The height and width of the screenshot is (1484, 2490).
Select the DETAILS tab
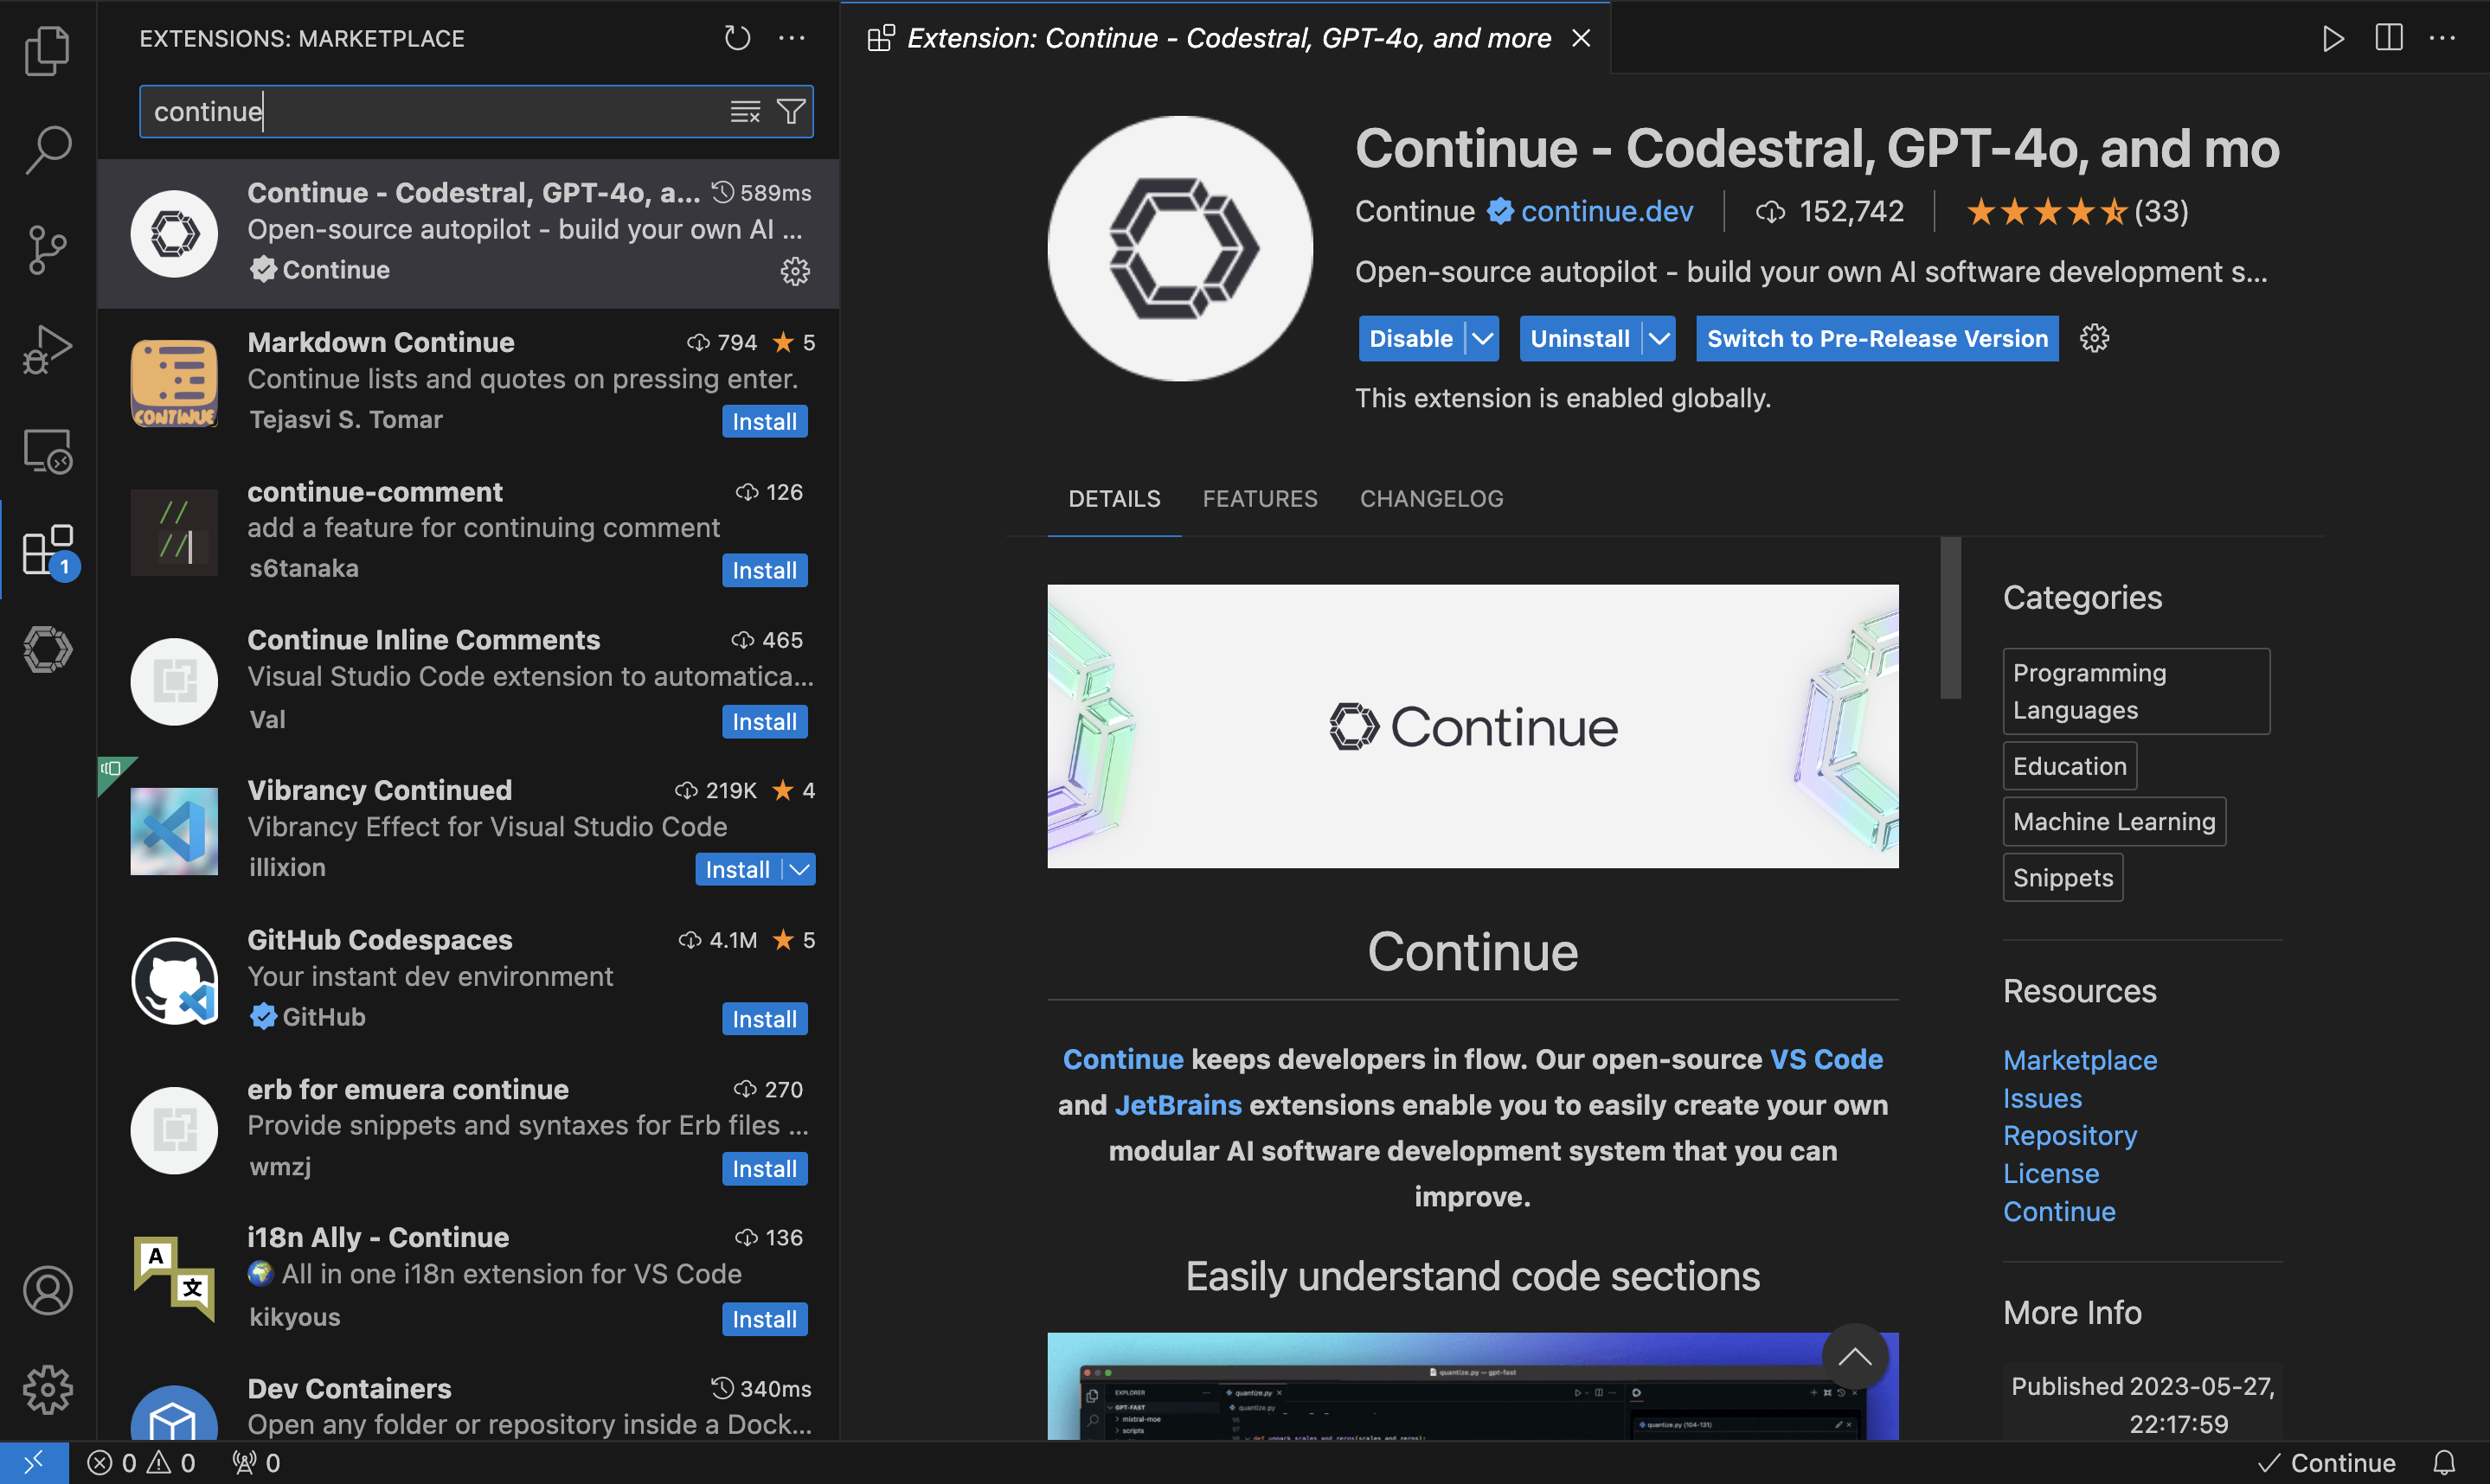point(1113,498)
